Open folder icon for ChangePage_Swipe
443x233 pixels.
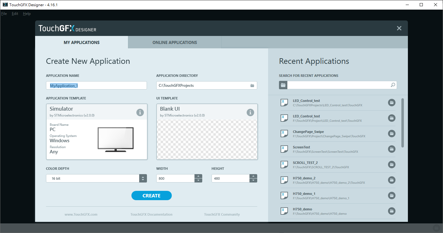pos(391,134)
